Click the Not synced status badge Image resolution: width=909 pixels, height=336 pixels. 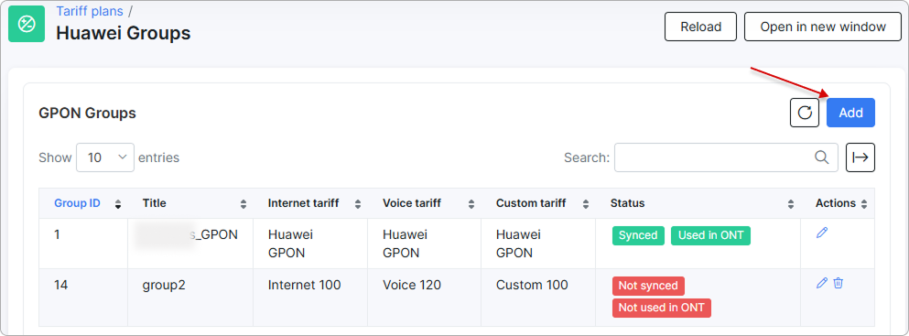[x=648, y=286]
